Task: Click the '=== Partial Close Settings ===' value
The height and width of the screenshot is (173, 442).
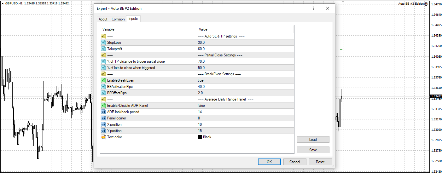Action: [220, 55]
